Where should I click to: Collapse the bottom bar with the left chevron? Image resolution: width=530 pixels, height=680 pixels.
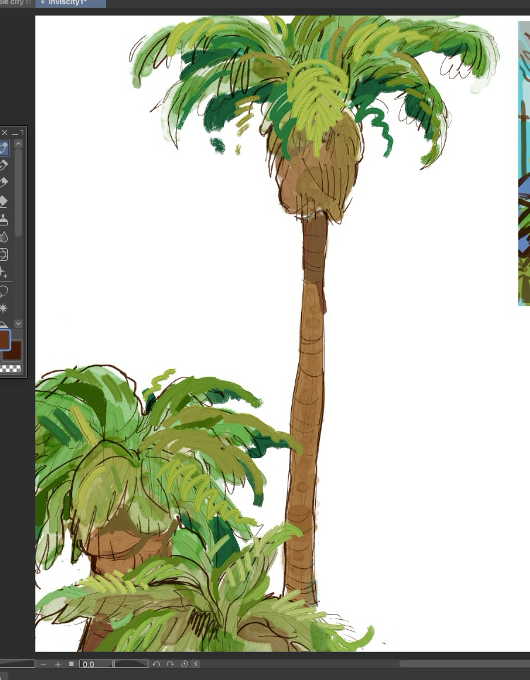pos(196,664)
